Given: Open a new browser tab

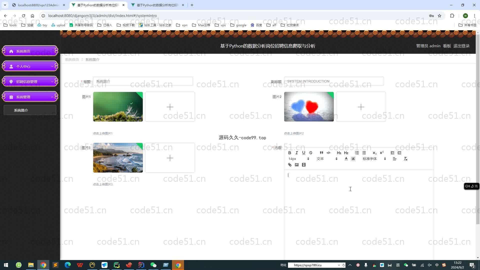Looking at the screenshot, I should [x=192, y=5].
